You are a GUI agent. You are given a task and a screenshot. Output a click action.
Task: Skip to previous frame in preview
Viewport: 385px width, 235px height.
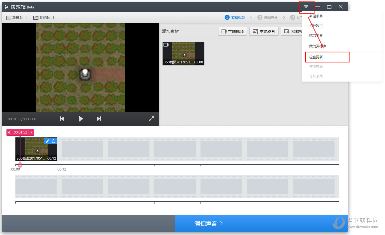(x=62, y=119)
